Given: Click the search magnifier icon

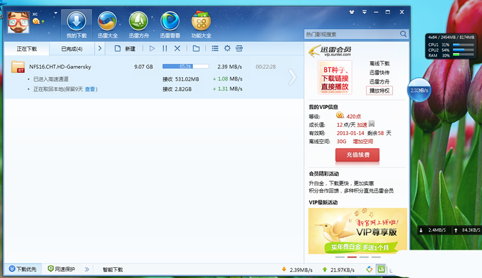Looking at the screenshot, I should [403, 34].
